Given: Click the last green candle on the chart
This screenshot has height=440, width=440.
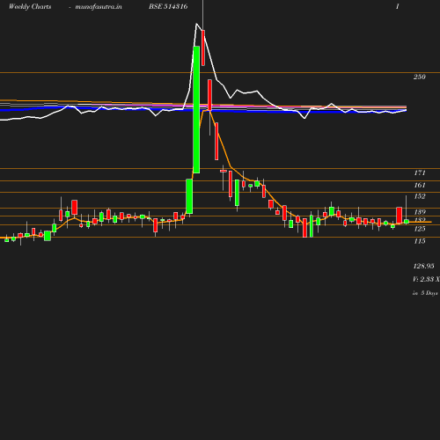Looking at the screenshot, I should click(407, 222).
